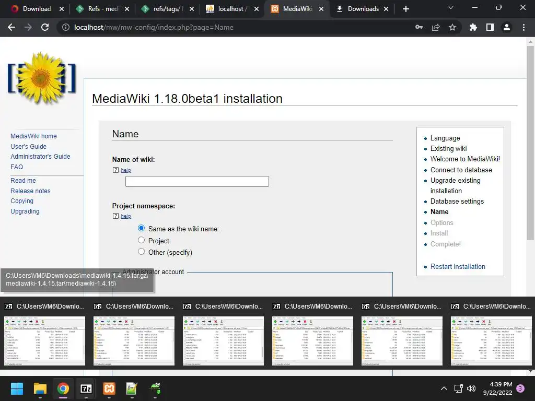Viewport: 535px width, 401px height.
Task: Open volume control in tray
Action: [471, 388]
